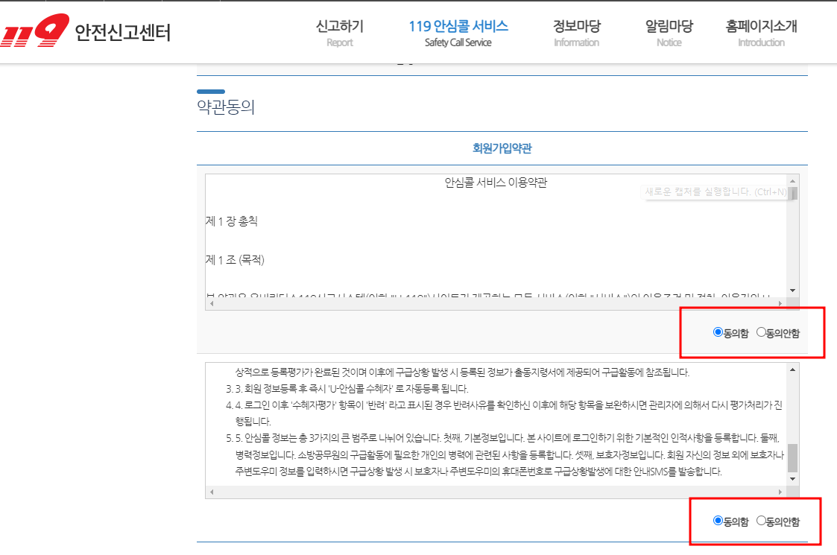Click the left arrow of second horizontal scrollbar

click(x=212, y=492)
